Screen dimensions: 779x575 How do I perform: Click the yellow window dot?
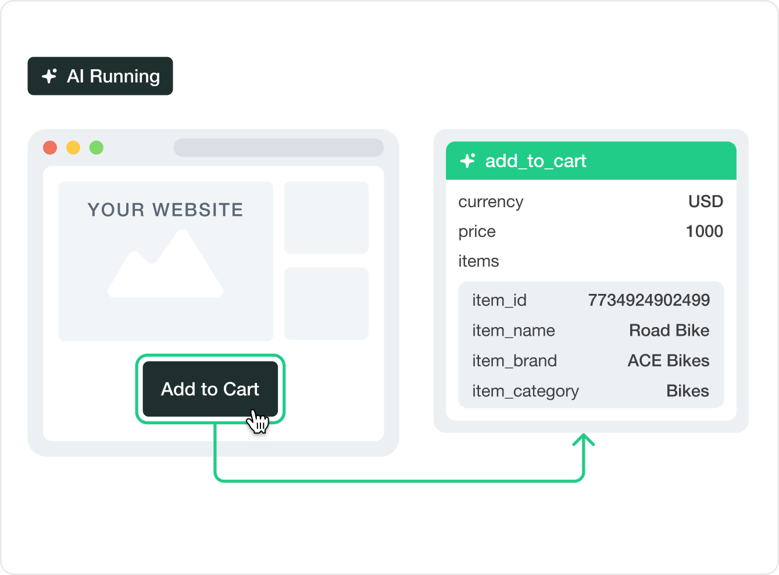(73, 148)
